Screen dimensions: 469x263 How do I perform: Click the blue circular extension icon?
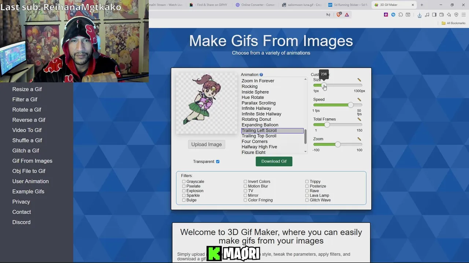393,15
